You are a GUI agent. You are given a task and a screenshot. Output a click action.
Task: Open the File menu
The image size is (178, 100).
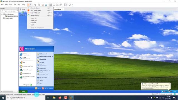(x=2, y=5)
